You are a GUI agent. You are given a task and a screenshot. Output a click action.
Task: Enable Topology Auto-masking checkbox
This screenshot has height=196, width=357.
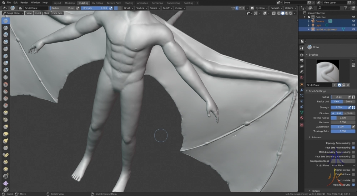353,143
